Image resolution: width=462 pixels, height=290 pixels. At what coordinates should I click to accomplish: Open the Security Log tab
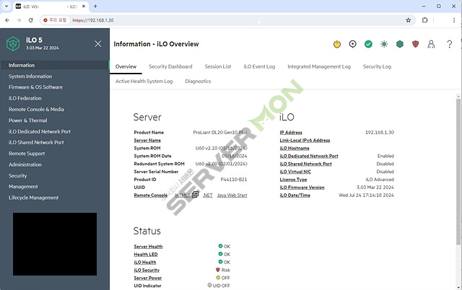point(377,66)
